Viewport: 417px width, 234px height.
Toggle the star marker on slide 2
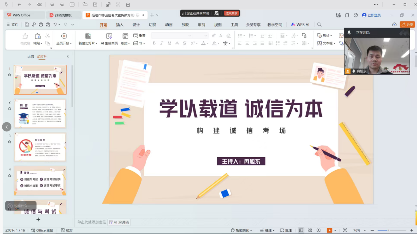click(x=9, y=109)
